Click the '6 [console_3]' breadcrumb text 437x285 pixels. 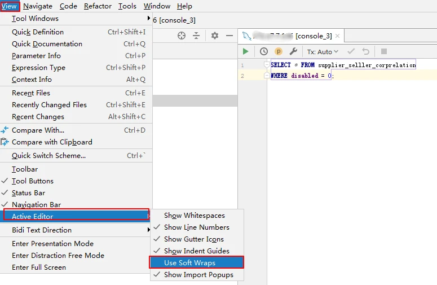pyautogui.click(x=174, y=20)
